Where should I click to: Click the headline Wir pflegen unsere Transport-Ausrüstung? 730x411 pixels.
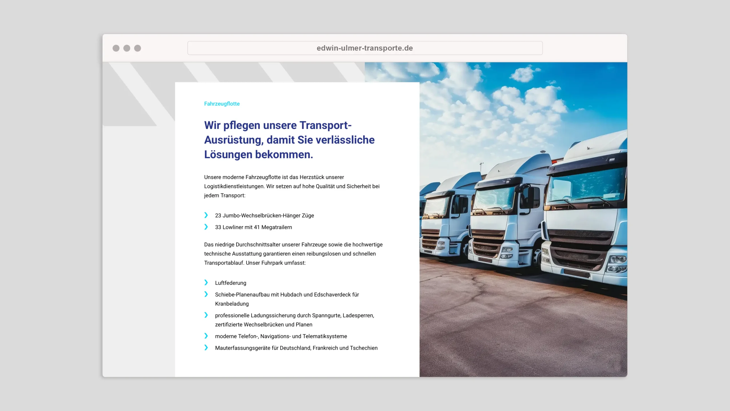[289, 140]
